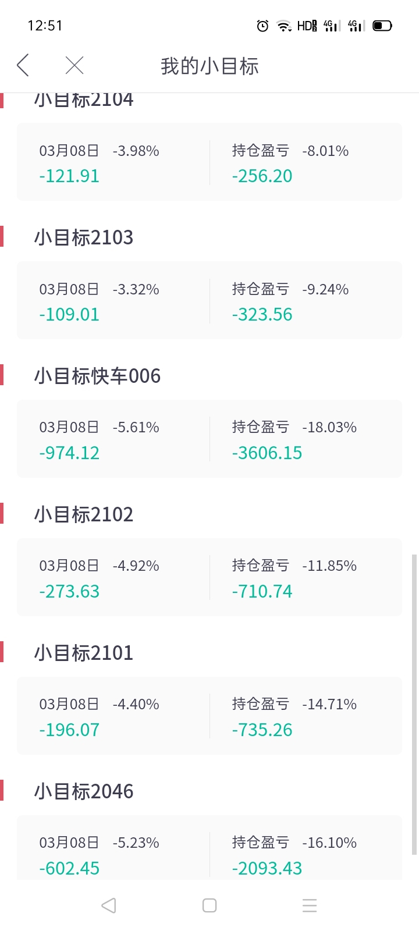Image resolution: width=419 pixels, height=931 pixels.
Task: Open 小目标2103 title
Action: click(84, 237)
